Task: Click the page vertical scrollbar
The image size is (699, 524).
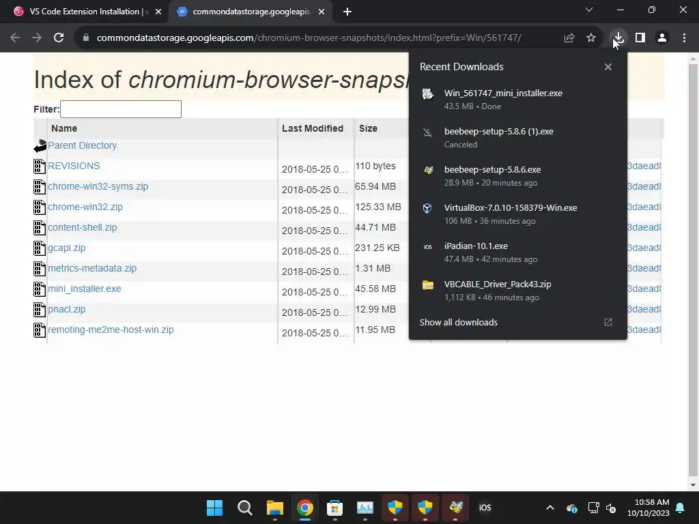Action: [x=694, y=272]
